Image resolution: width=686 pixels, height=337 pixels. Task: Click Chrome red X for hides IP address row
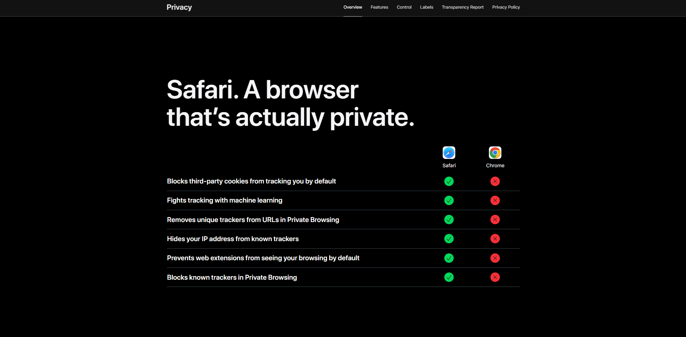tap(495, 239)
